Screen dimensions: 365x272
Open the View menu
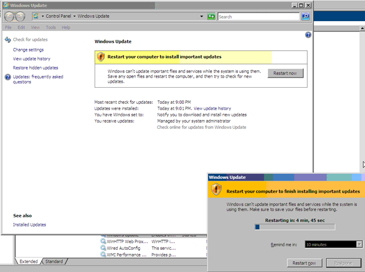35,27
